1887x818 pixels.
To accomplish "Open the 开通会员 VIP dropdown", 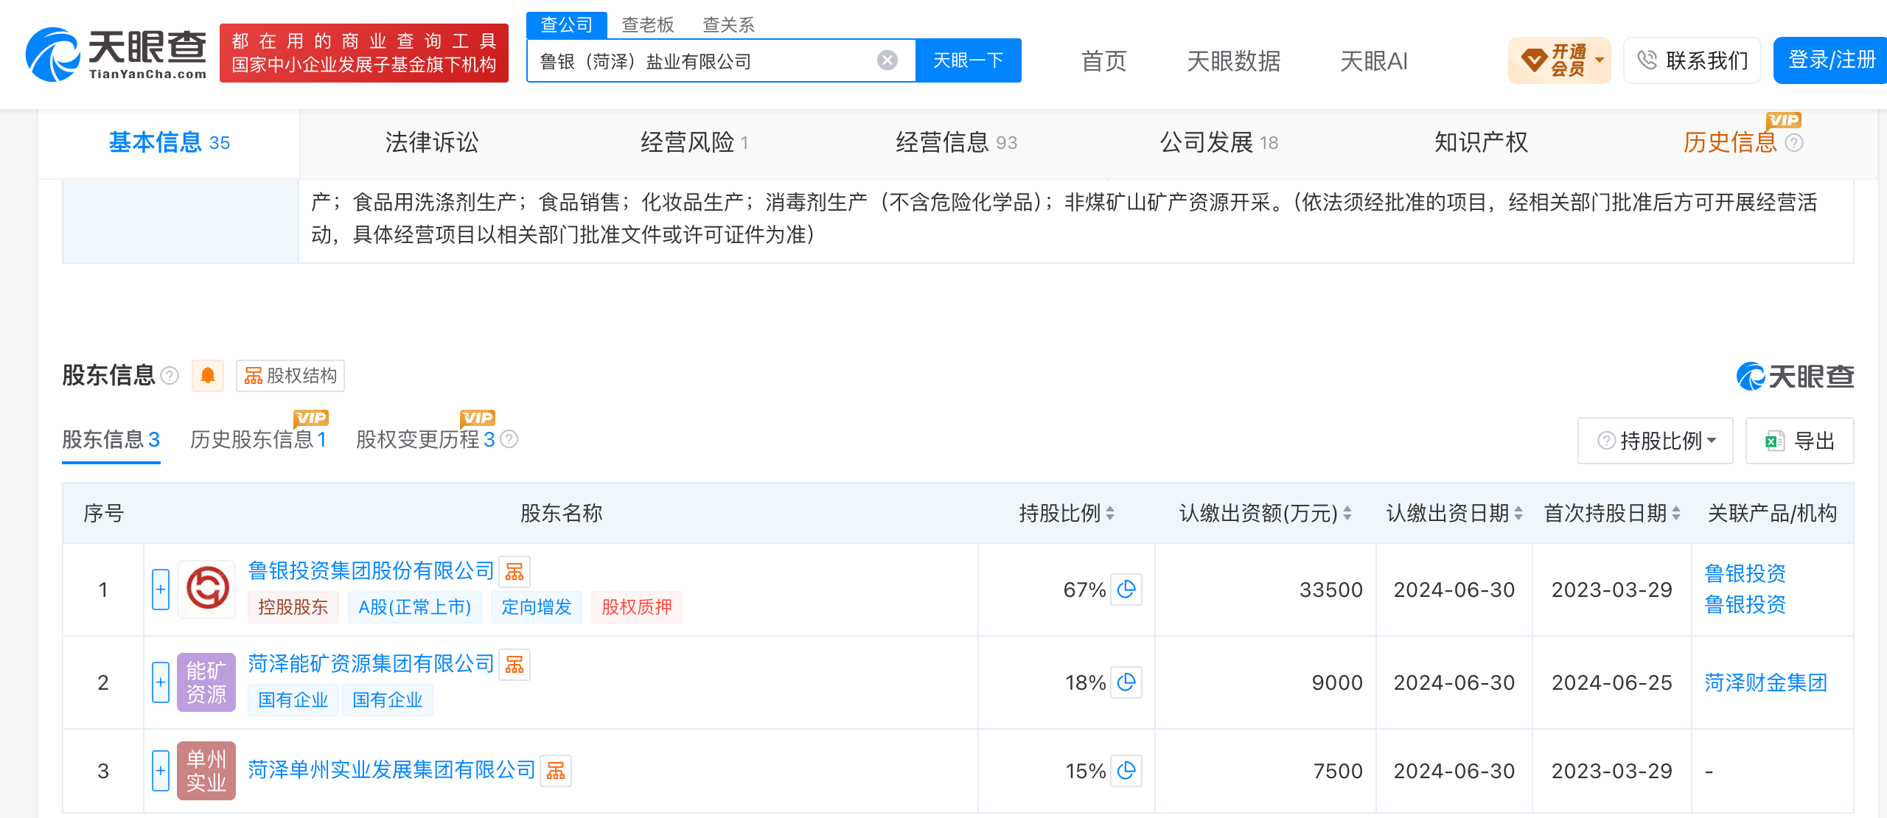I will coord(1560,60).
